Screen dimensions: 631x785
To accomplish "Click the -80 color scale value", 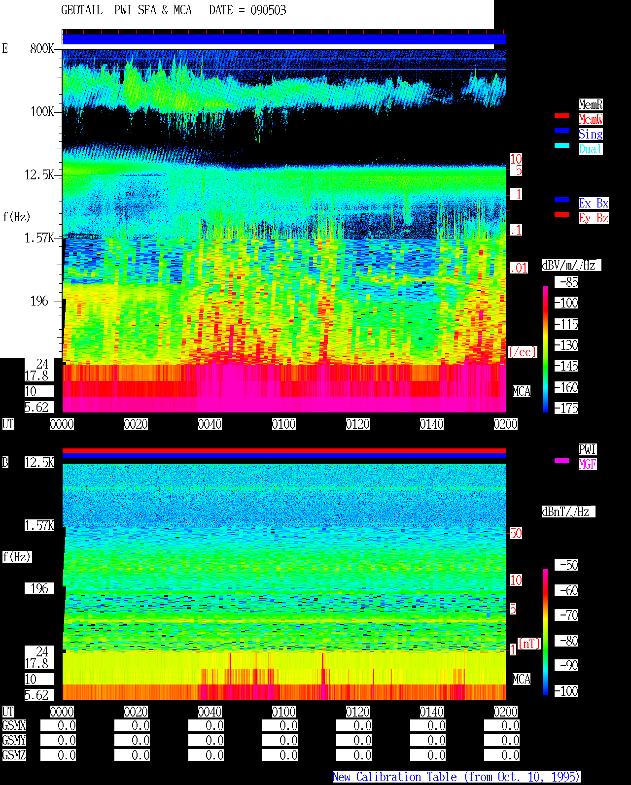I will click(566, 641).
